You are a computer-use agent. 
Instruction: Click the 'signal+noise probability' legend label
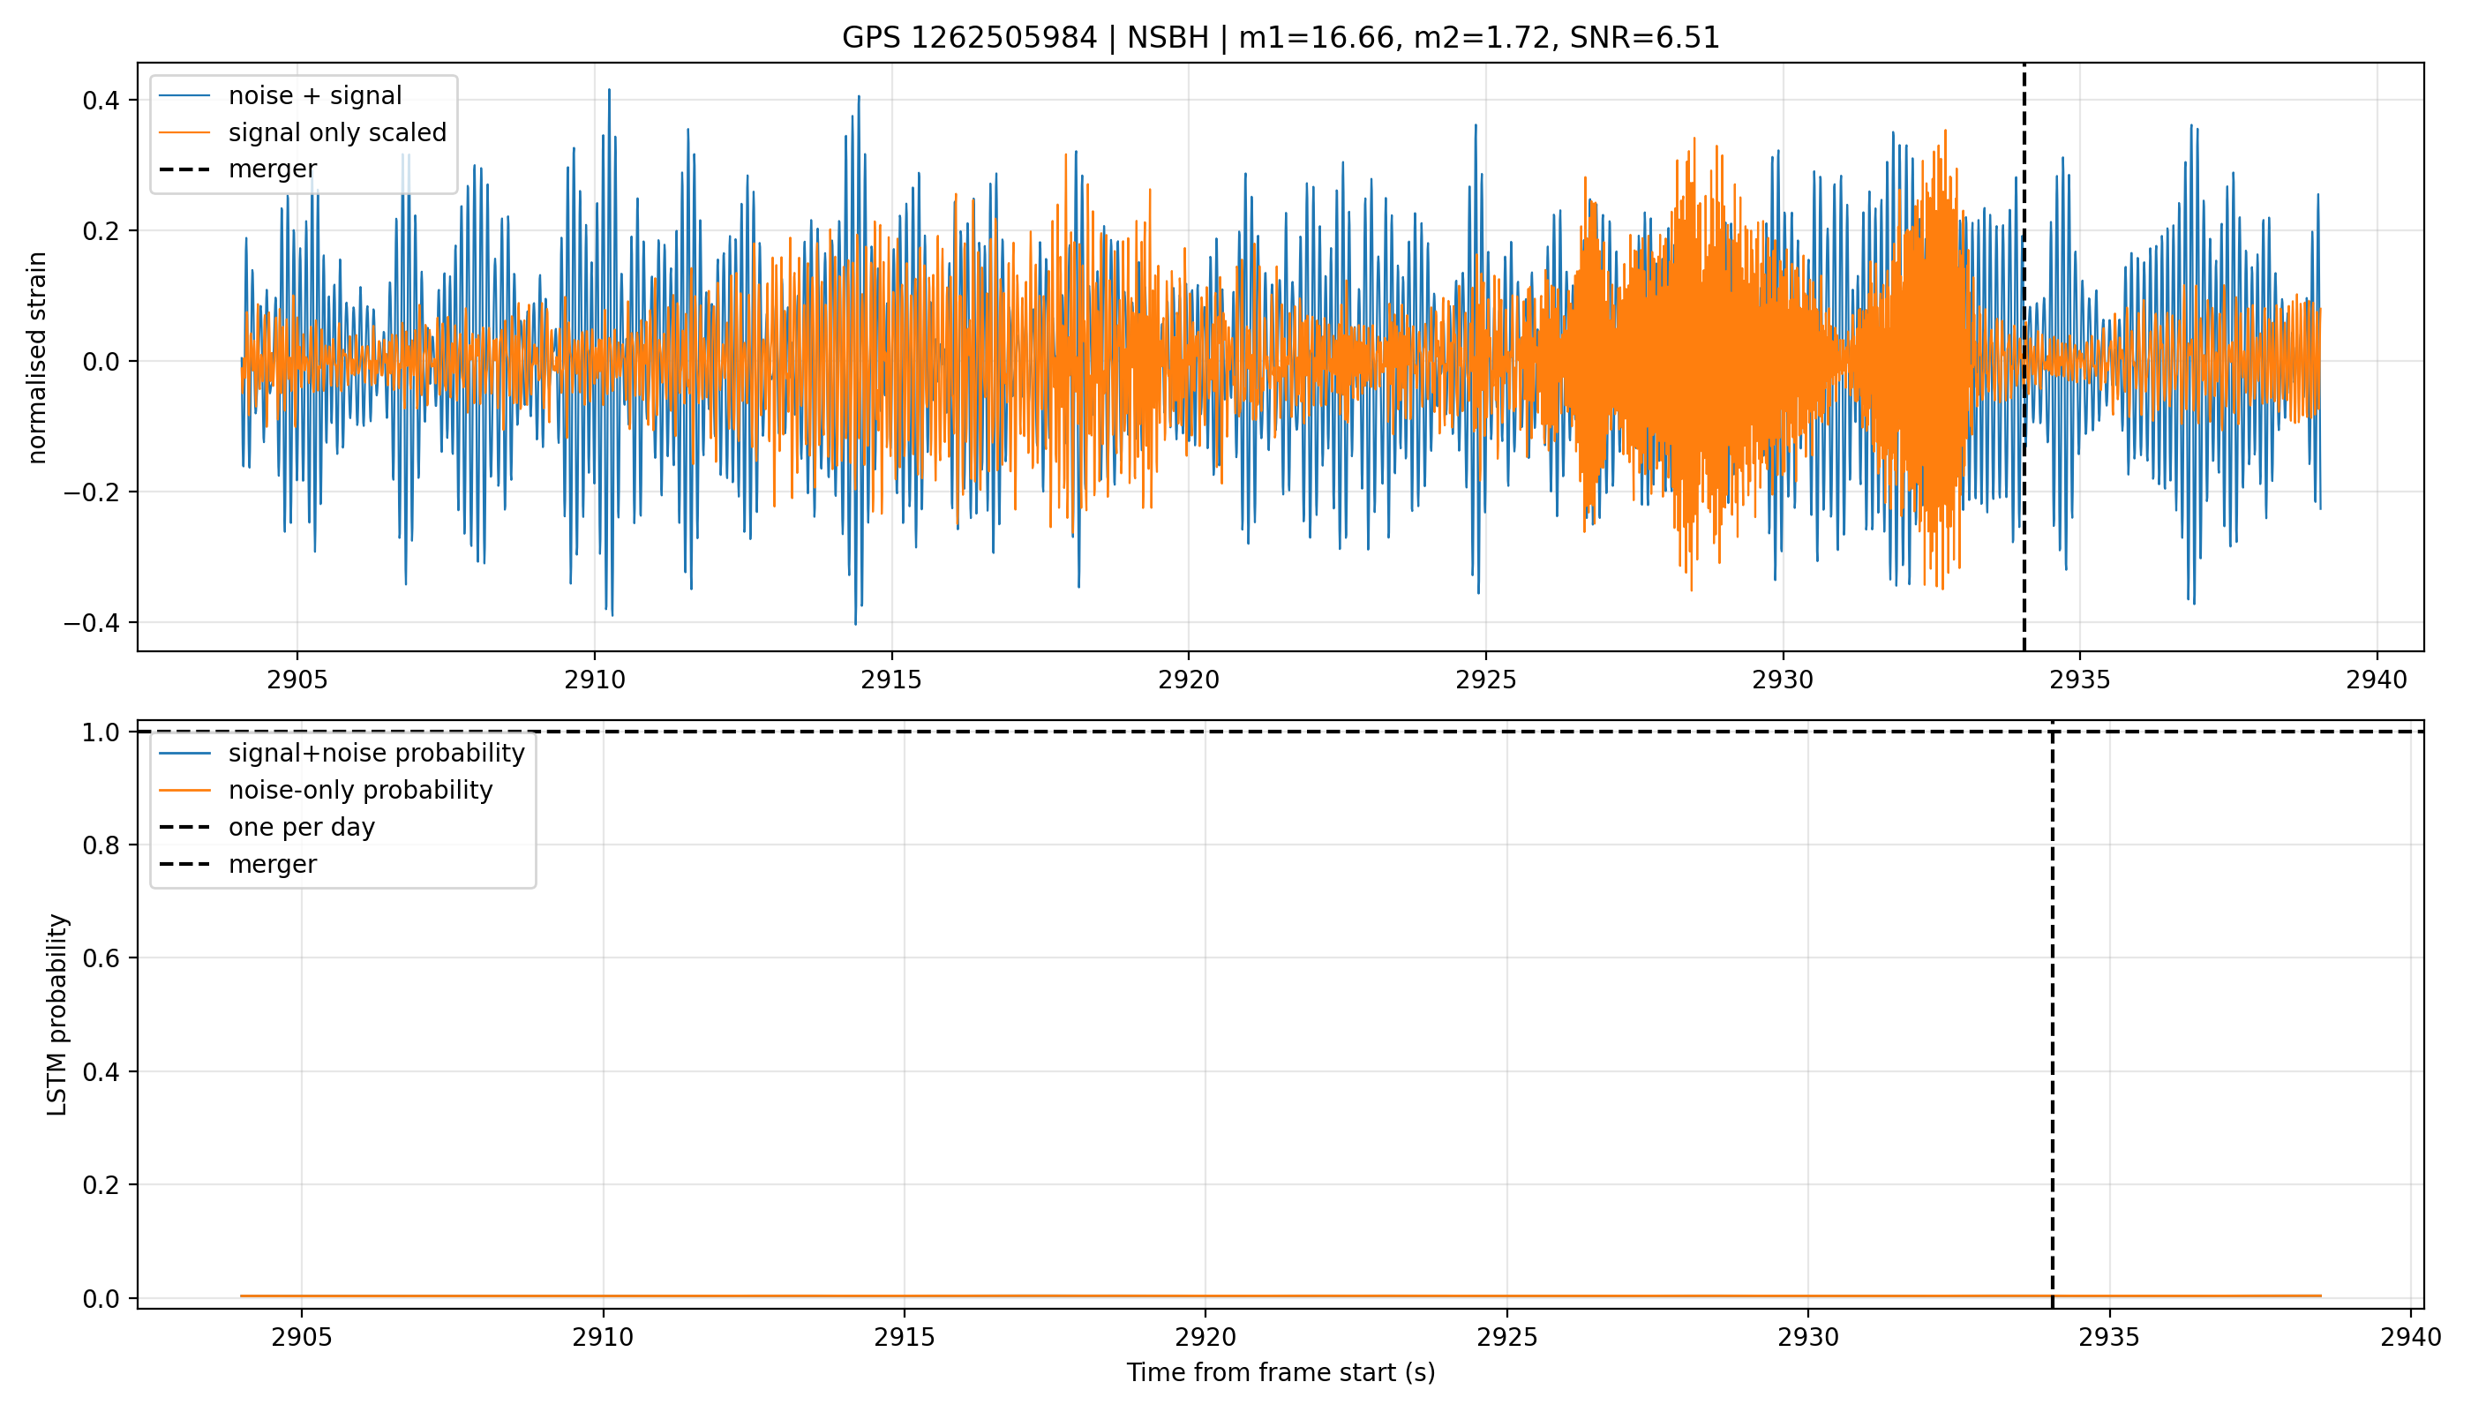[x=376, y=754]
